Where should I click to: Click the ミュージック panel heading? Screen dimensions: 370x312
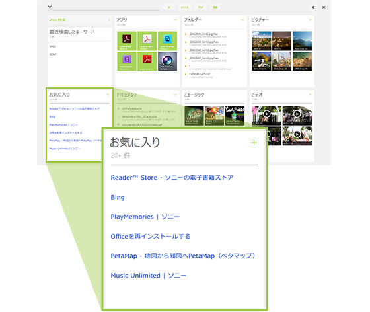point(194,95)
